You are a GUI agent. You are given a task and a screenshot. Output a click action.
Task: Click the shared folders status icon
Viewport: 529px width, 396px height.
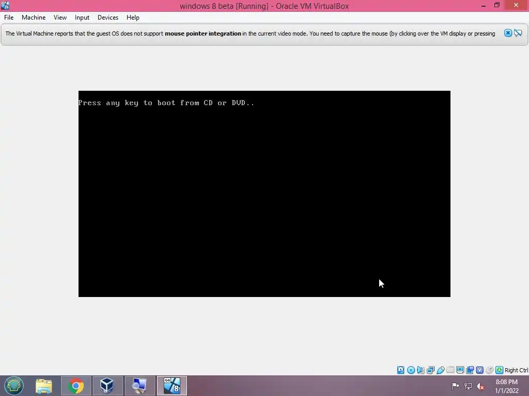pyautogui.click(x=450, y=370)
